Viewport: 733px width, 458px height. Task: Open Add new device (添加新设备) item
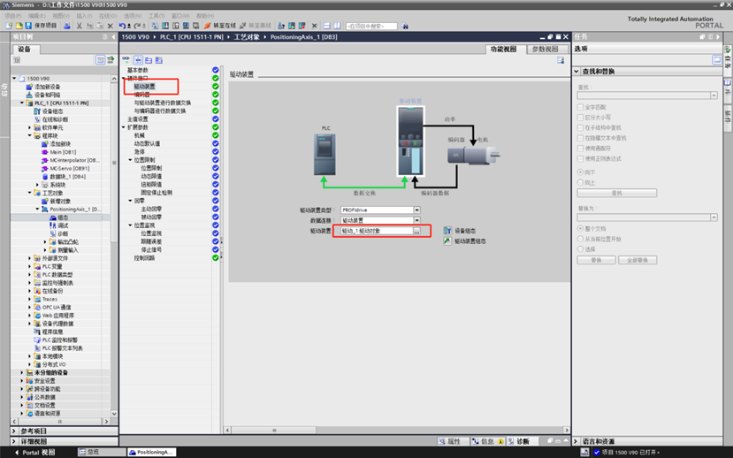click(47, 87)
